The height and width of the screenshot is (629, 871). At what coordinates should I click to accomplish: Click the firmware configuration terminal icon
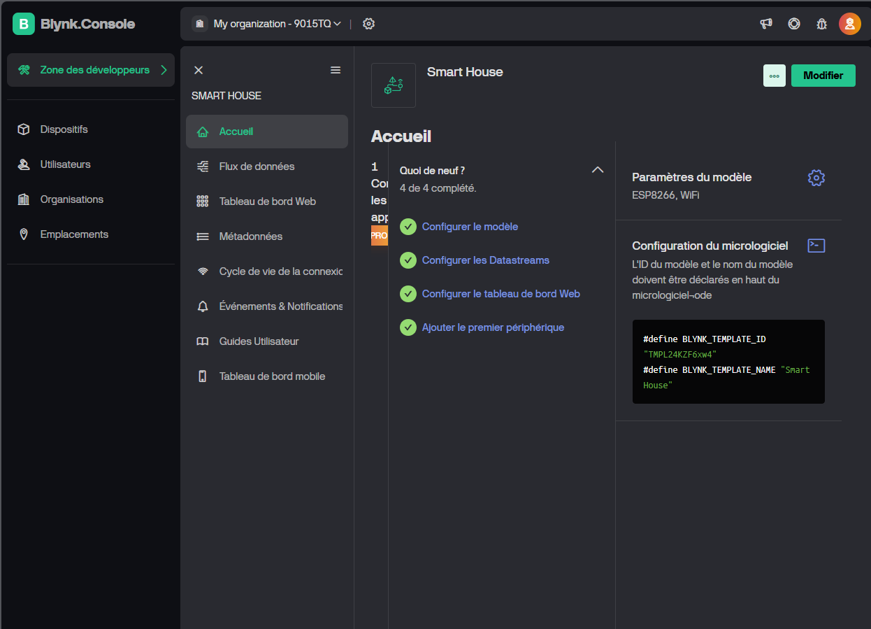[816, 246]
